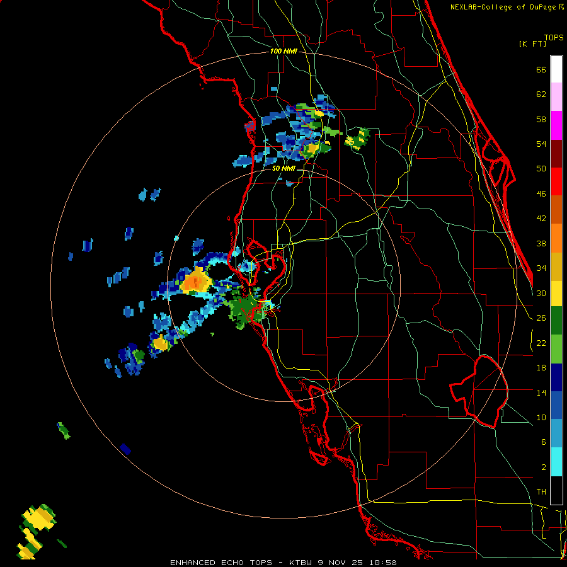Image resolution: width=567 pixels, height=567 pixels.
Task: Select the legend value "6"
Action: 543,442
